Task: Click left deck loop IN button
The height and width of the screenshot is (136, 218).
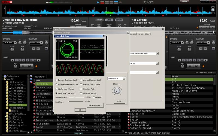Action: point(22,66)
